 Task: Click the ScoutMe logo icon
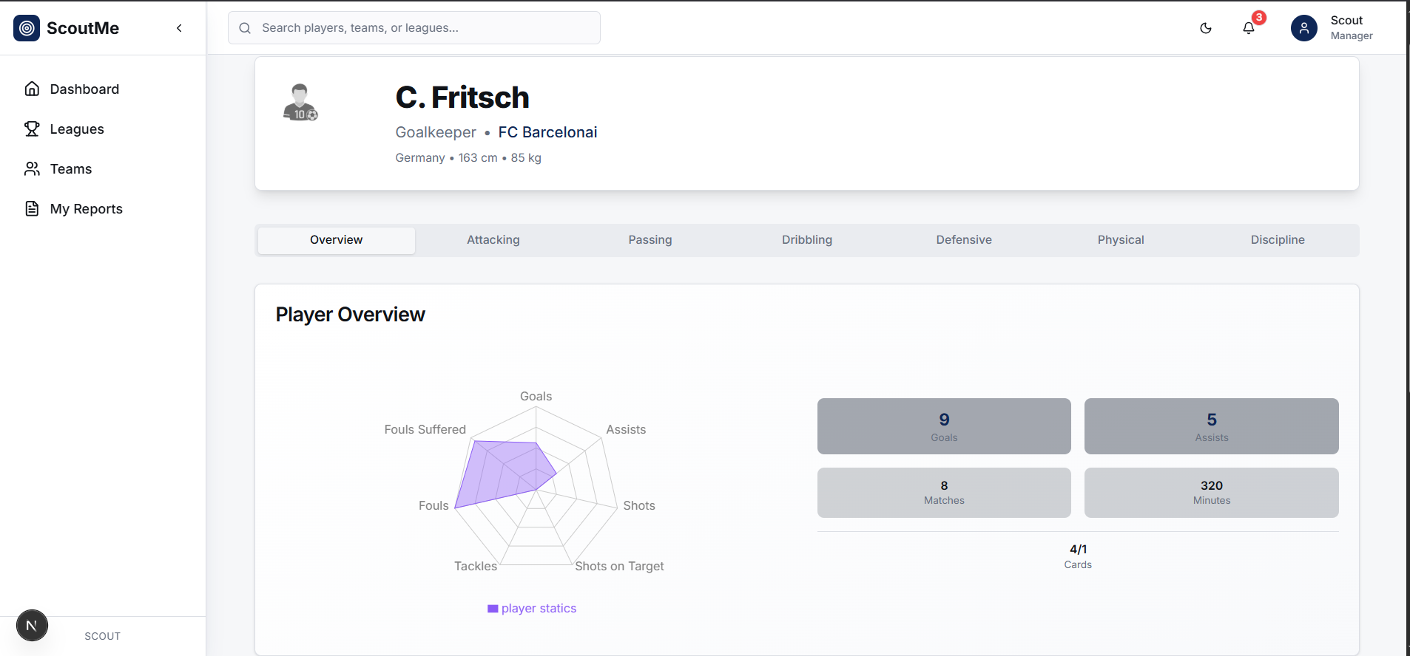pos(27,28)
